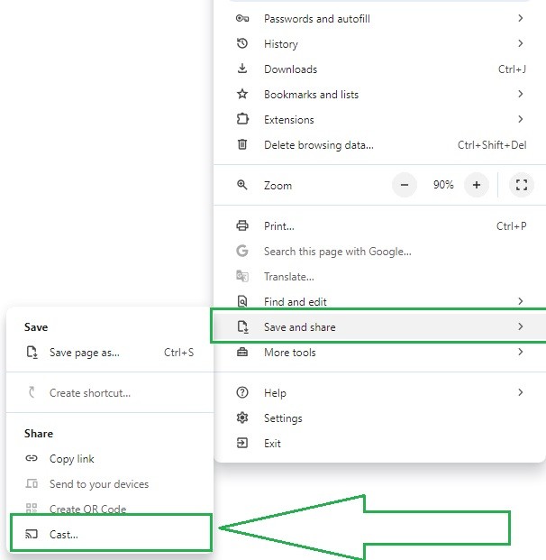Click the Send to your devices icon
This screenshot has width=546, height=560.
click(x=32, y=483)
